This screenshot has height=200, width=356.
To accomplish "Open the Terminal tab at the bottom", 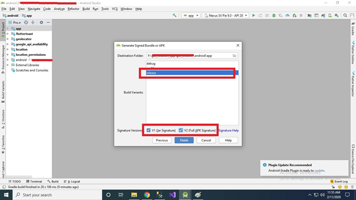I will [x=34, y=181].
